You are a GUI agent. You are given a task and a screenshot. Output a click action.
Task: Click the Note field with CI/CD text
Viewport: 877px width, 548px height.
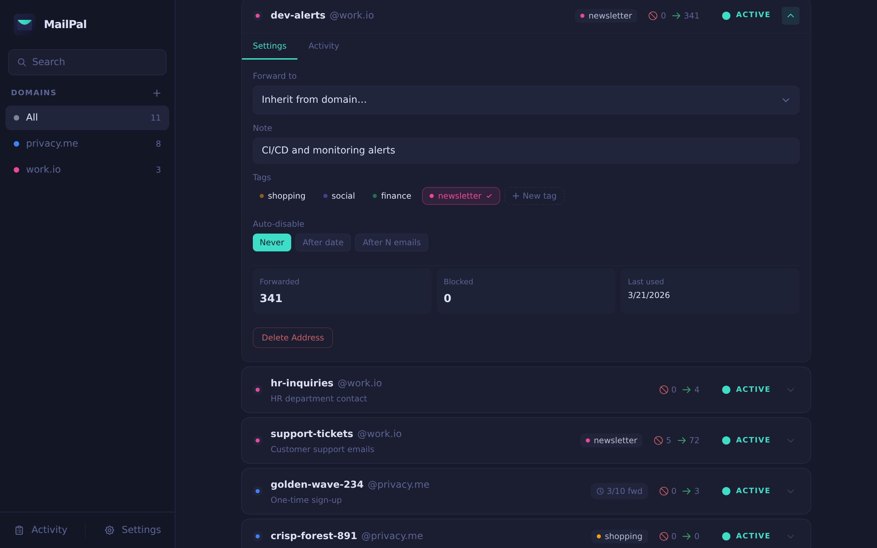[x=526, y=150]
